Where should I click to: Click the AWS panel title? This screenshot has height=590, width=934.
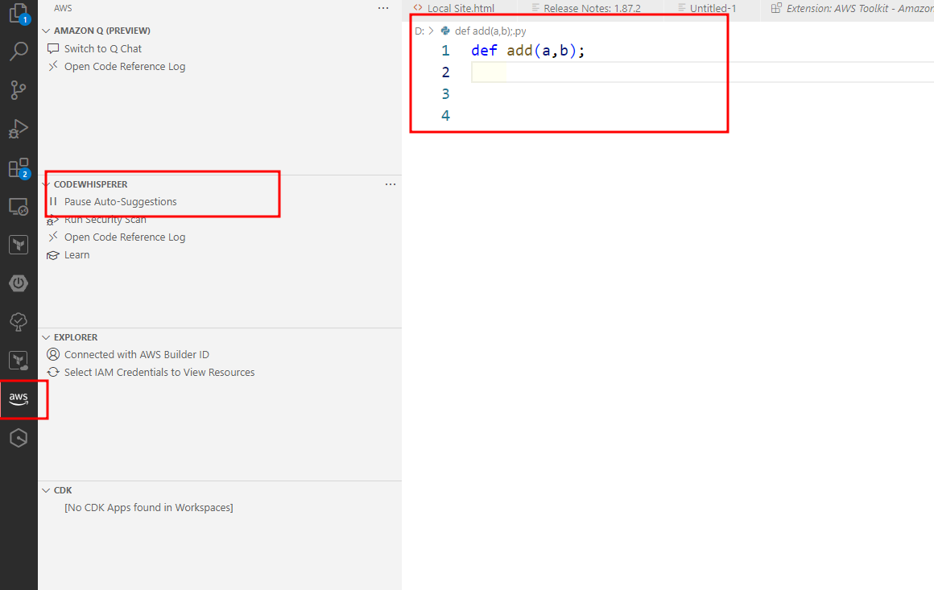63,8
